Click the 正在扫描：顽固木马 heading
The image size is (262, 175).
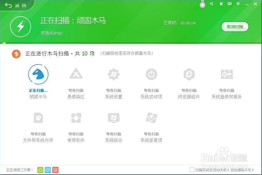click(73, 21)
